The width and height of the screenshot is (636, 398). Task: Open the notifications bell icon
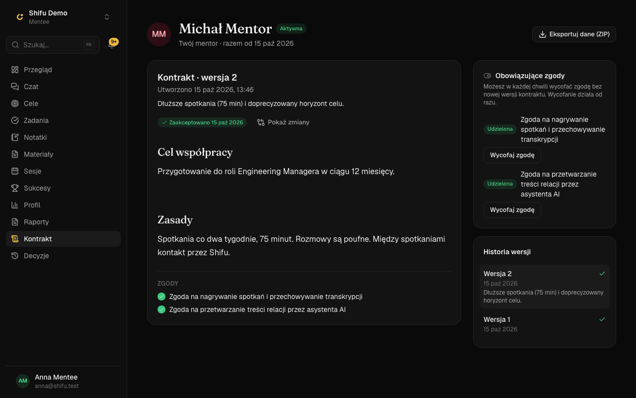(x=112, y=45)
